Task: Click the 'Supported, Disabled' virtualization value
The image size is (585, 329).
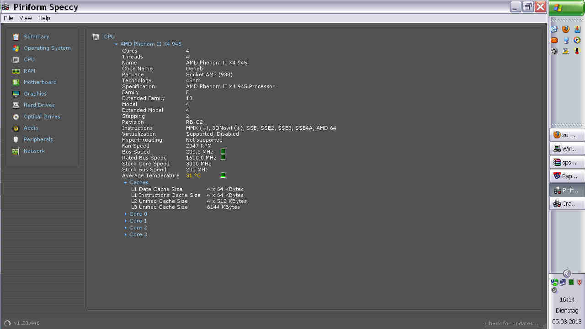Action: (213, 134)
